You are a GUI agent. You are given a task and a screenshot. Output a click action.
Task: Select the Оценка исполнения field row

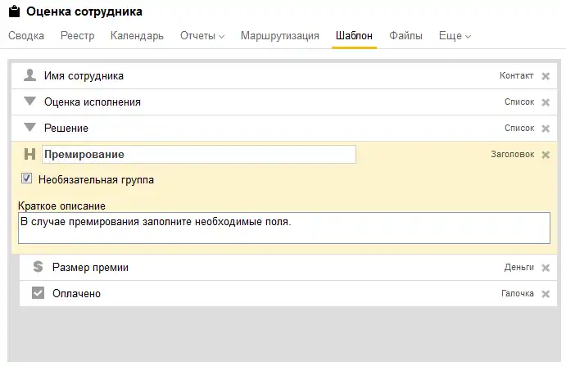284,102
